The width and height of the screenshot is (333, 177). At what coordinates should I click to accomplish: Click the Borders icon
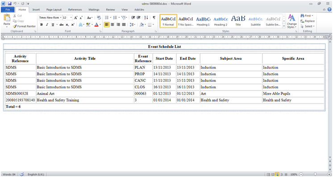click(x=150, y=25)
